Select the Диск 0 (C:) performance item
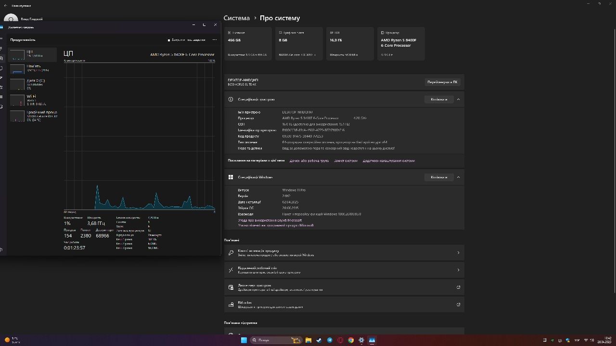Viewport: 616px width, 346px height. (33, 84)
